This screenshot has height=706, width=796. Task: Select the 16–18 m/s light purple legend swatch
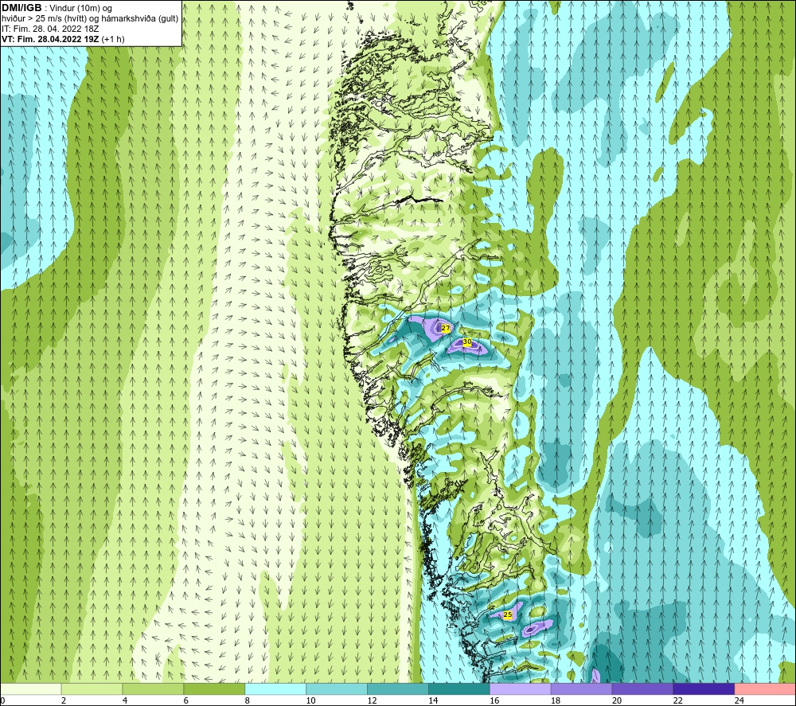coord(521,689)
